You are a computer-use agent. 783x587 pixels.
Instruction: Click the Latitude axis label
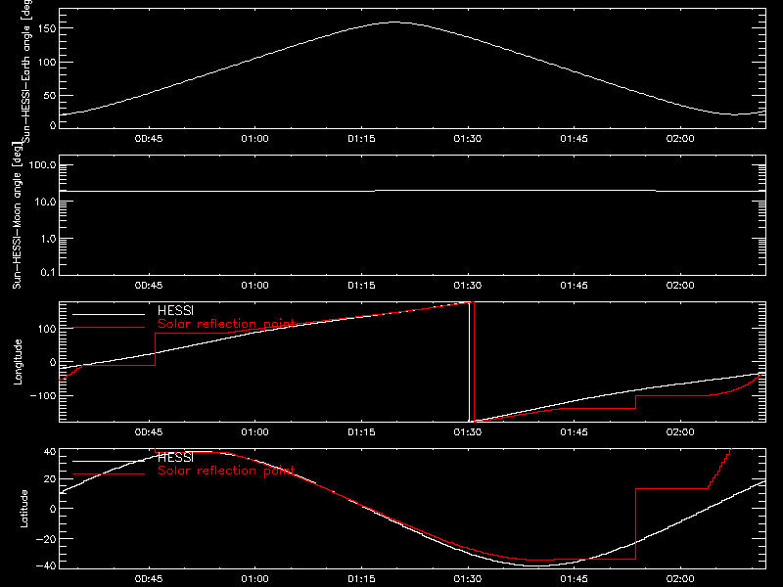click(23, 509)
